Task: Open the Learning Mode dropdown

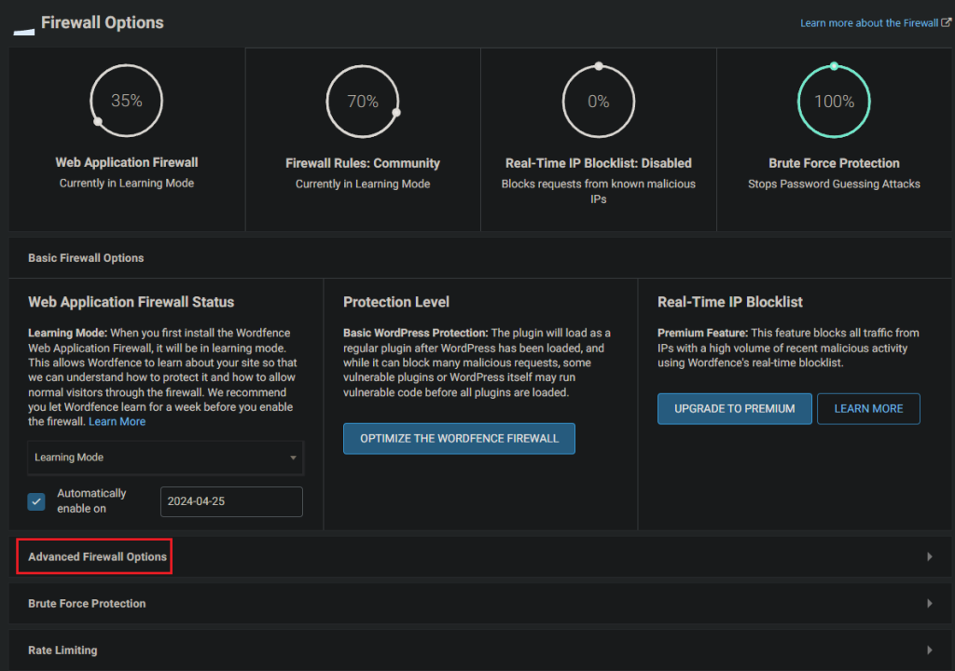Action: tap(165, 458)
